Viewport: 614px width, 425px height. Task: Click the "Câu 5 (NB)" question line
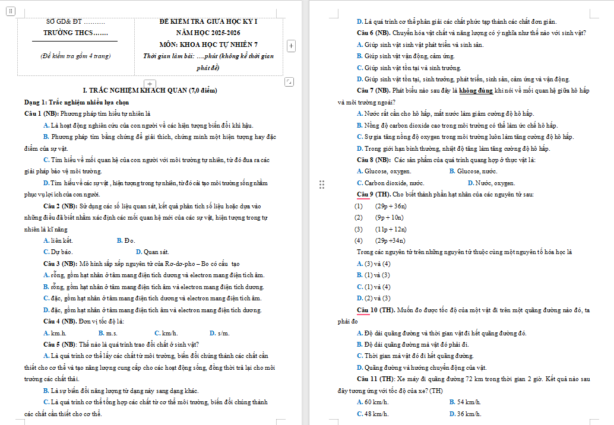121,344
